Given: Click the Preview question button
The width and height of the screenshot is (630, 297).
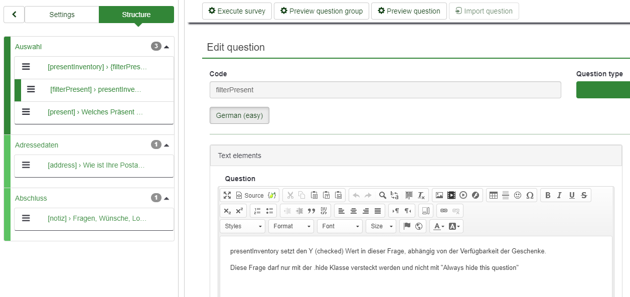Looking at the screenshot, I should pyautogui.click(x=409, y=11).
